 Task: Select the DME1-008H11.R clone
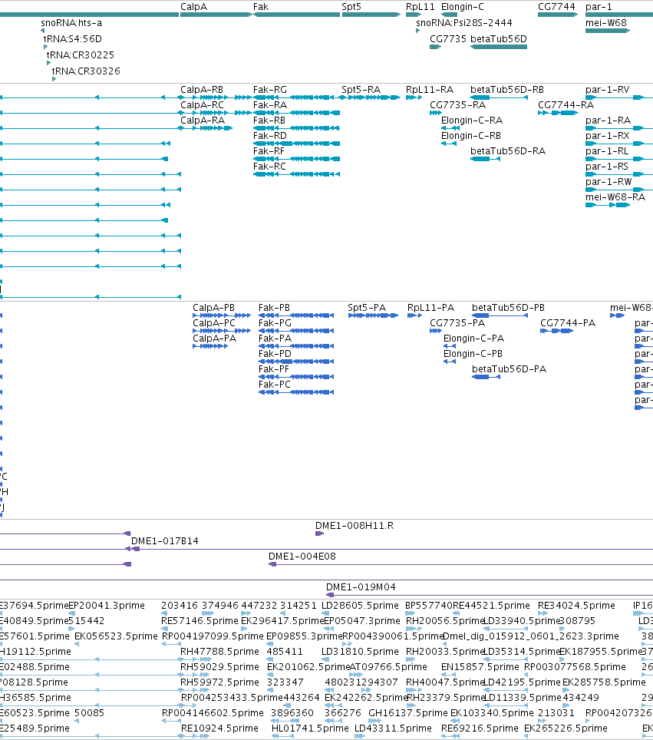click(319, 534)
